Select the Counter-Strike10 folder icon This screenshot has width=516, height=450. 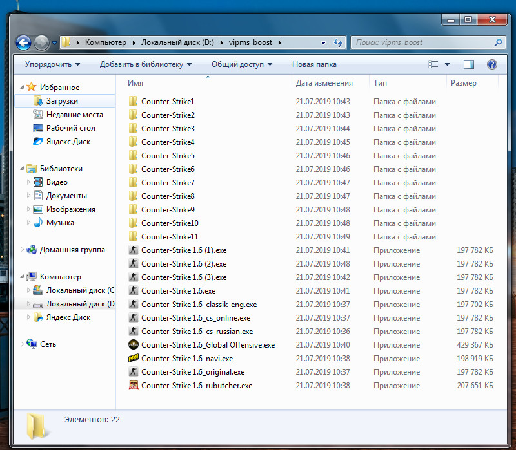[133, 223]
